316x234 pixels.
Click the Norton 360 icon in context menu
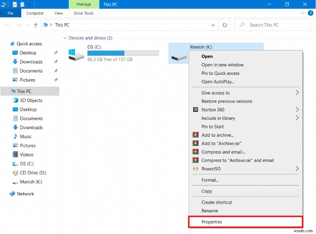[x=195, y=110]
